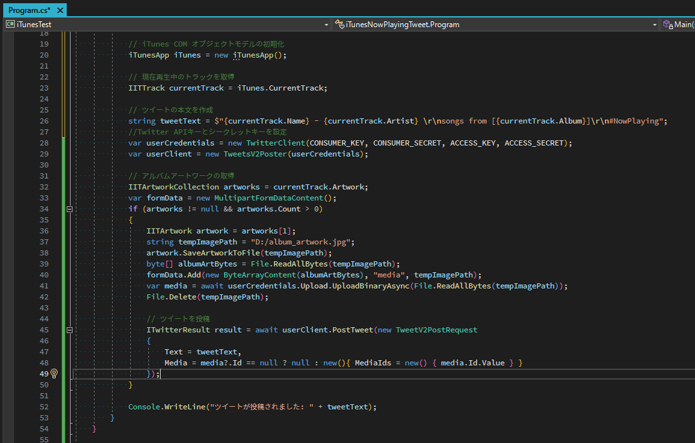The width and height of the screenshot is (695, 443).
Task: Click "ByteArrayContent" on line 40
Action: (x=260, y=275)
